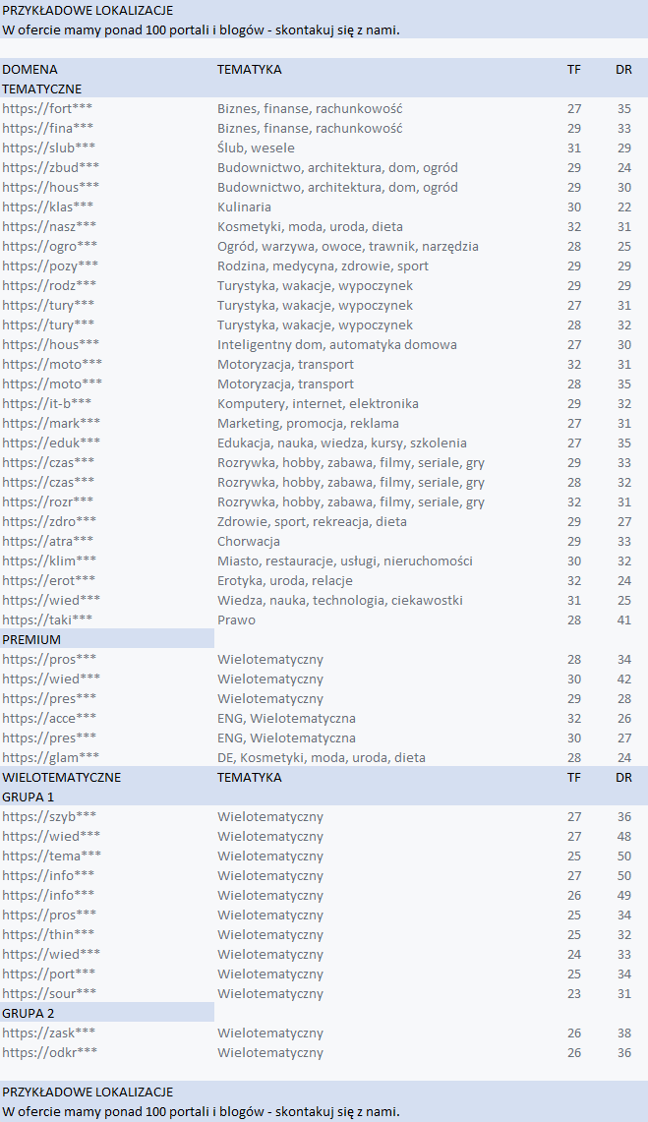Screen dimensions: 648x1122
Task: Select the https://acce*** ENG domain link
Action: point(49,718)
